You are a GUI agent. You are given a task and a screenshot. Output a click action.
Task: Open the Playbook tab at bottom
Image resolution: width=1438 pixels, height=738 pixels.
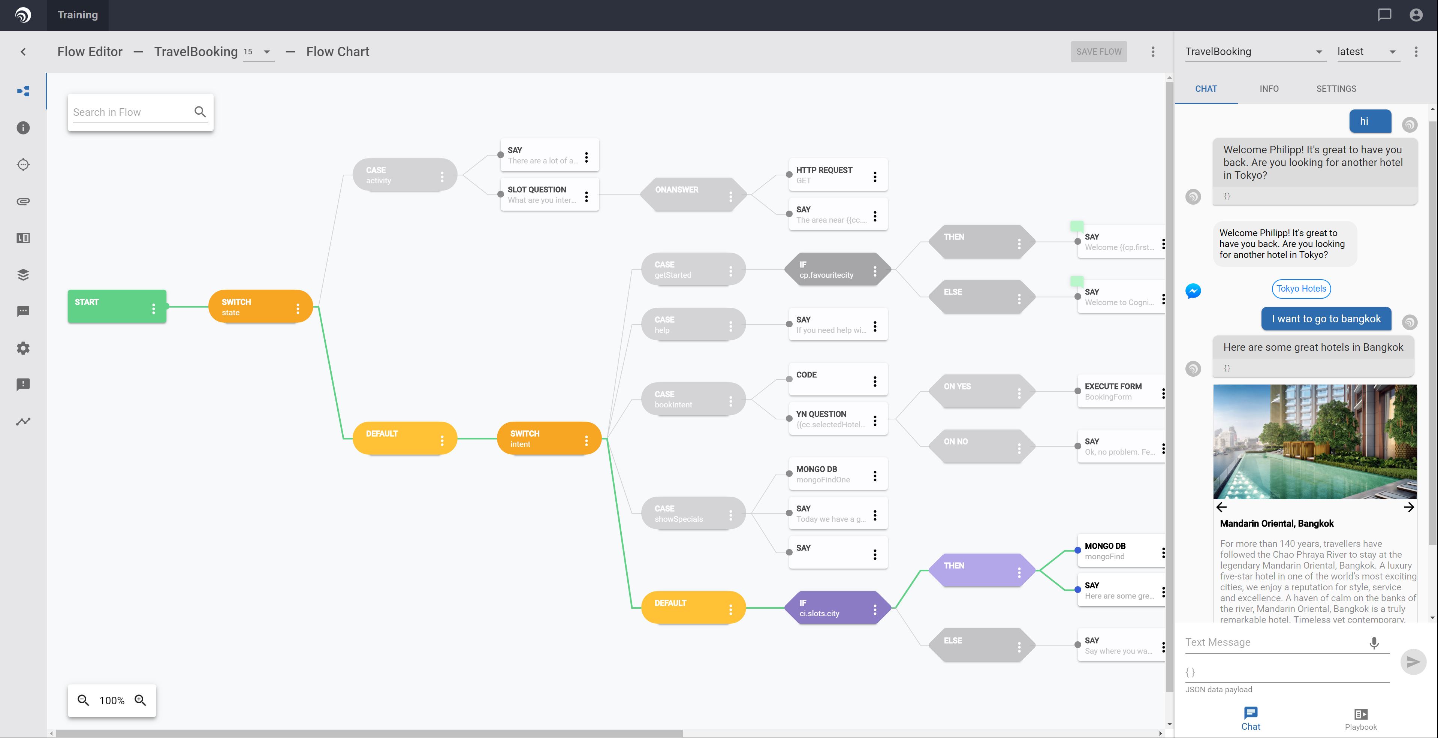(1360, 719)
